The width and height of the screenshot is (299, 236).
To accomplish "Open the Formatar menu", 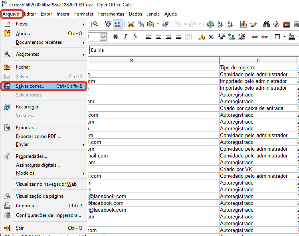I will (x=84, y=14).
